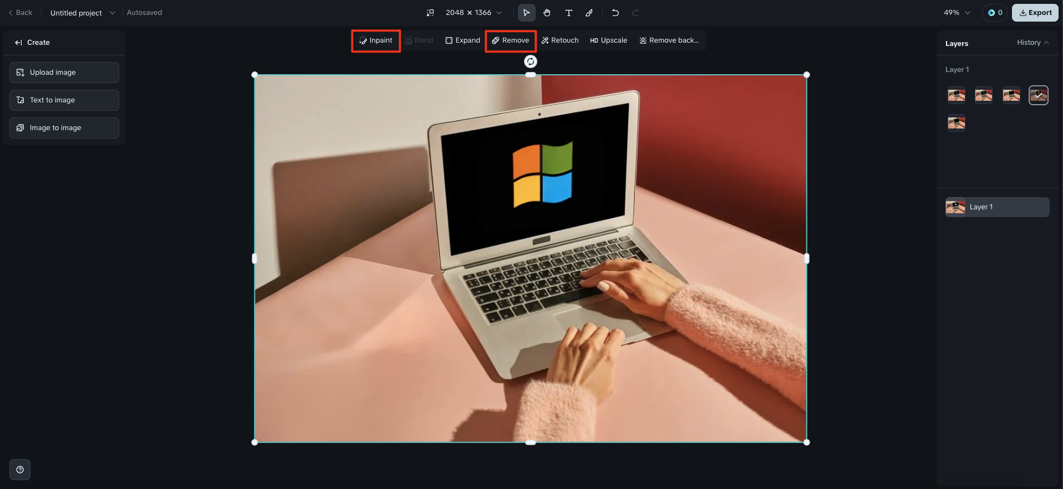1063x489 pixels.
Task: Select the checked fourth history thumbnail
Action: [1039, 95]
